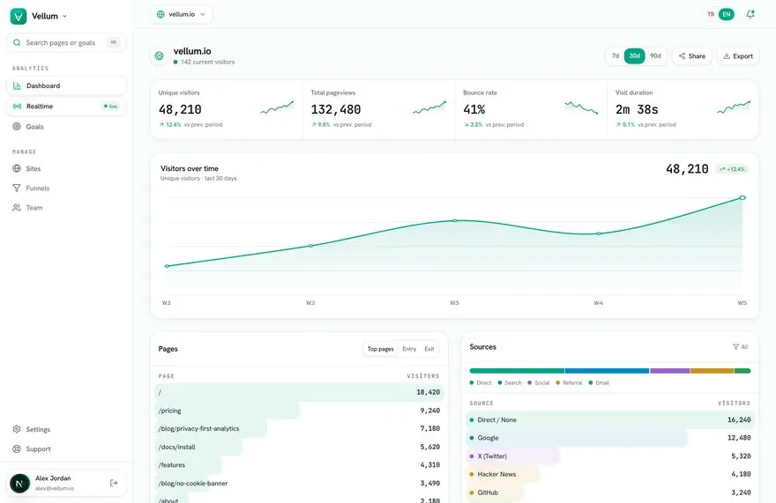This screenshot has width=776, height=503.
Task: Open Settings in the sidebar
Action: tap(66, 429)
